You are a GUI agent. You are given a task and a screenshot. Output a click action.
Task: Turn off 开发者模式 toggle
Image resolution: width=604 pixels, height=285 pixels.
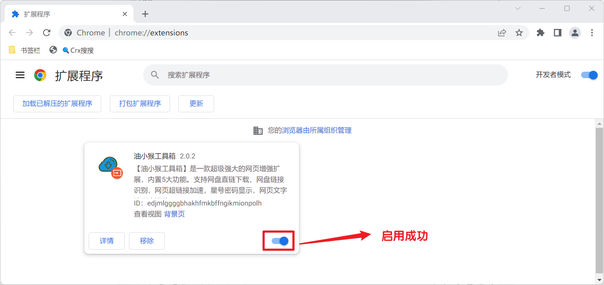coord(589,75)
